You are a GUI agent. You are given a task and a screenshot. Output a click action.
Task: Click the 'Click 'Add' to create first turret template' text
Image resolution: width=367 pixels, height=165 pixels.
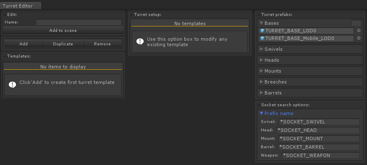[67, 82]
